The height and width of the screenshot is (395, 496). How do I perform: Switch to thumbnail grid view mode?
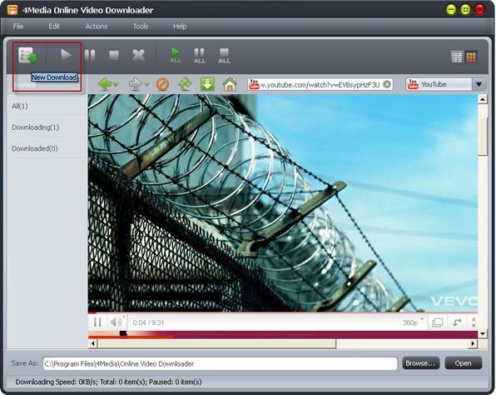click(x=471, y=57)
